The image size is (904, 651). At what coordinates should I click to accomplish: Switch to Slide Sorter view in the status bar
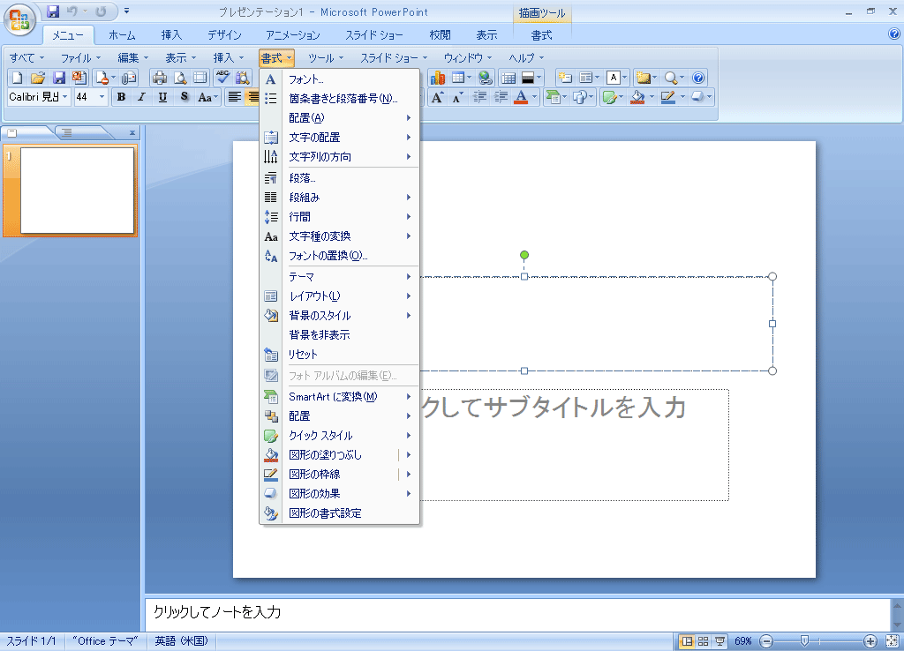point(703,640)
